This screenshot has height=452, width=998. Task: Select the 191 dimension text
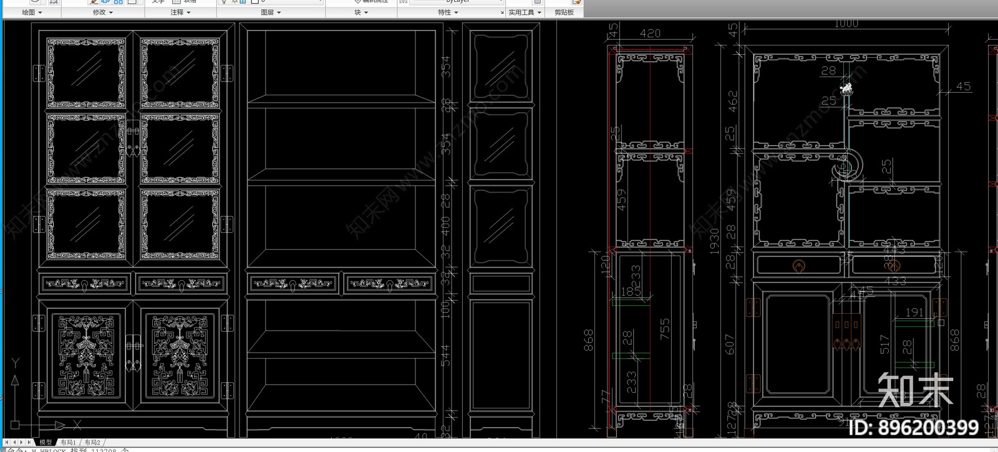914,313
